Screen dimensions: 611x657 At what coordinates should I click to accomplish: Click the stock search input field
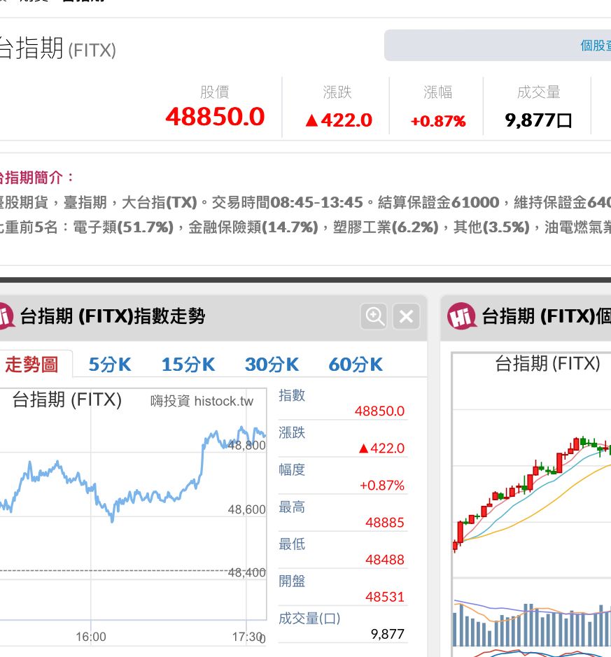click(498, 45)
